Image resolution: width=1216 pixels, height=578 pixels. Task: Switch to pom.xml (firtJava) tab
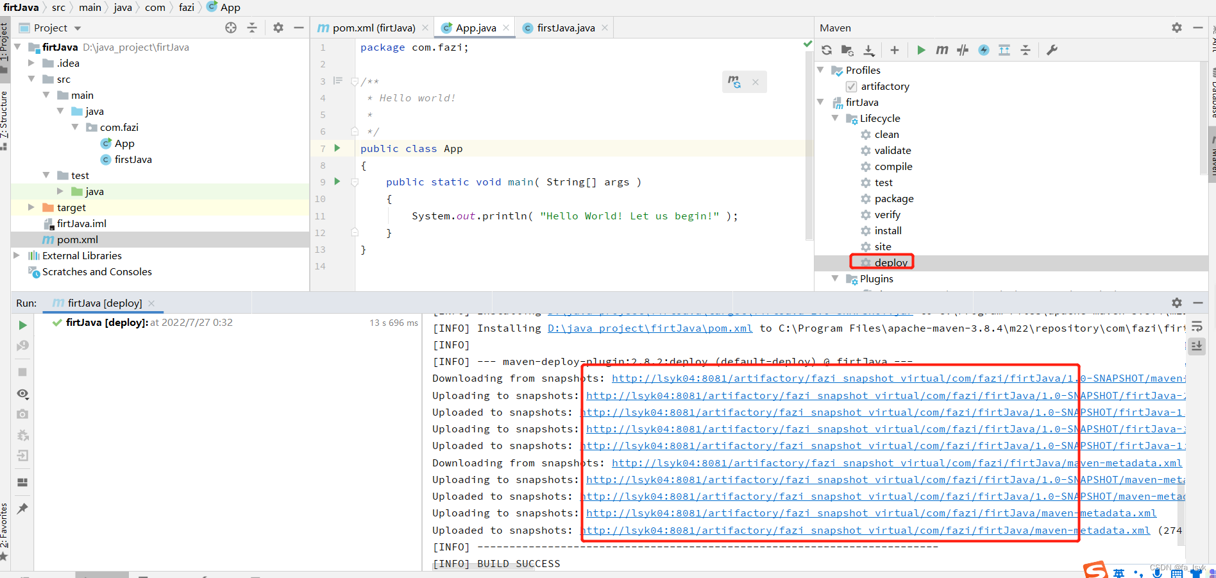point(374,28)
